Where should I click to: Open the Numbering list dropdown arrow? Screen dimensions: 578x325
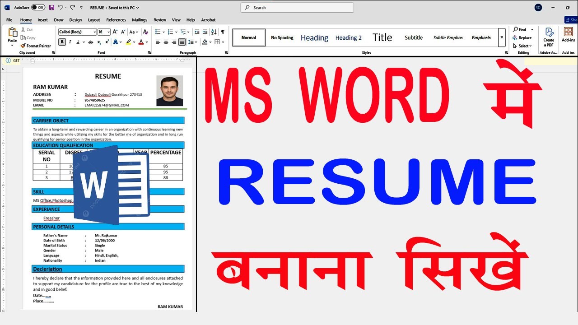[176, 32]
